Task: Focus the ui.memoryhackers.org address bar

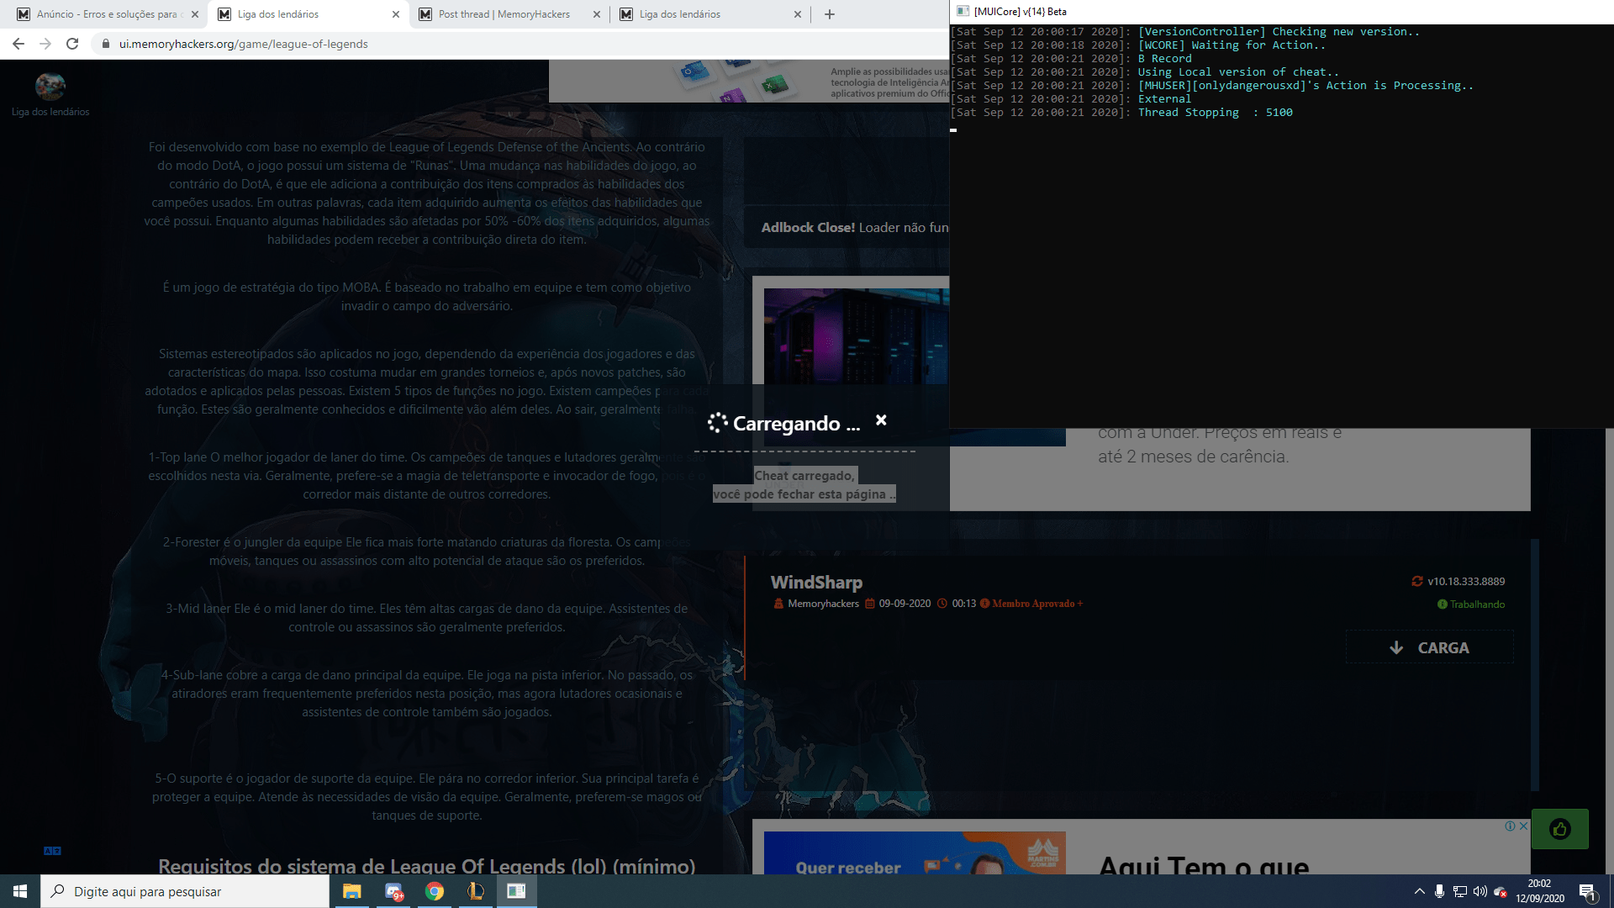Action: coord(243,44)
